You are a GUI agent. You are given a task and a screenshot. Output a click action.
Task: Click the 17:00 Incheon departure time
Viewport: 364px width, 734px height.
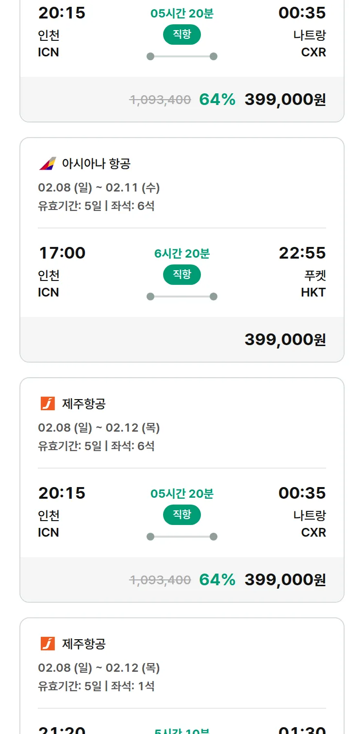tap(62, 253)
